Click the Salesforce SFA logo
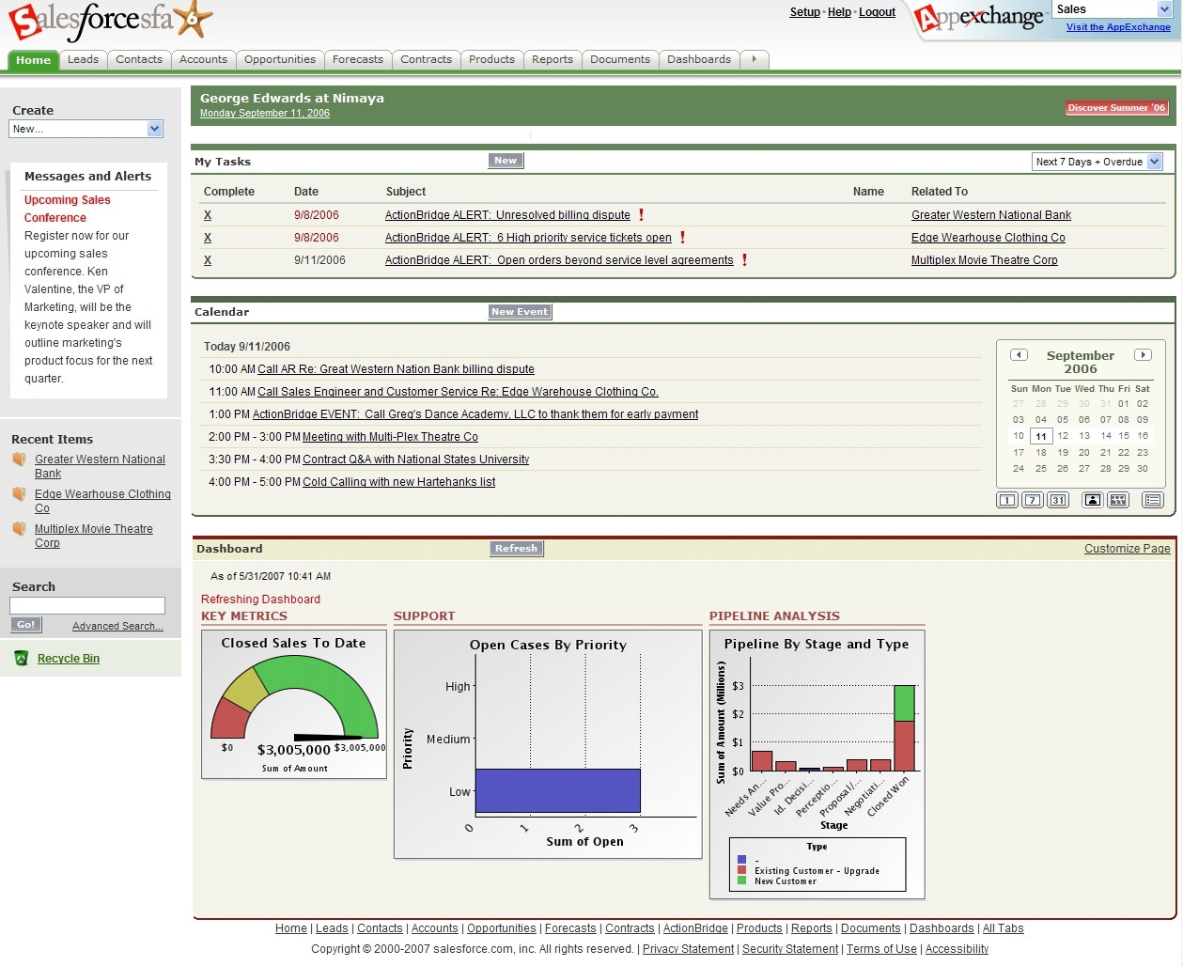The width and height of the screenshot is (1183, 966). (x=111, y=23)
